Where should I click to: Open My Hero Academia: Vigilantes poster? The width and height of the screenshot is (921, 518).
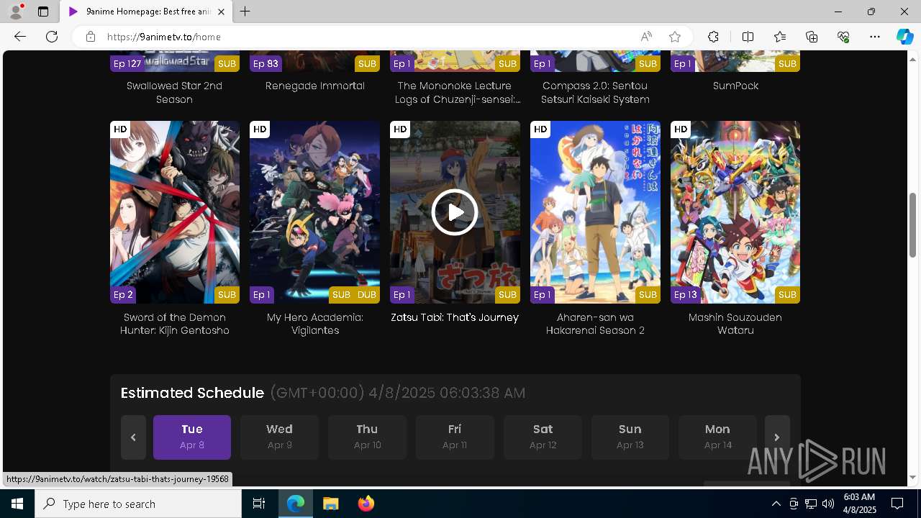tap(314, 212)
